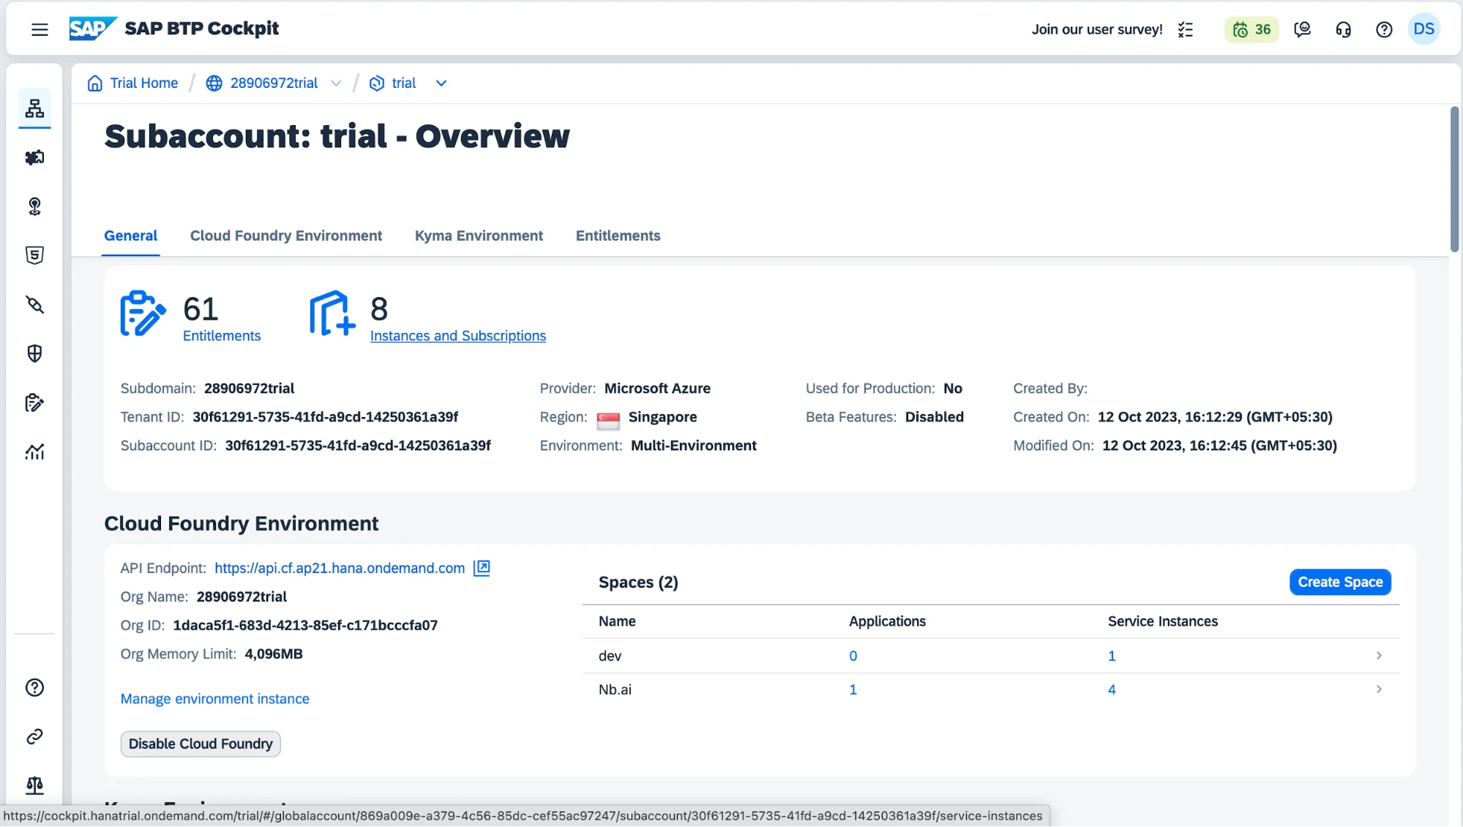
Task: Expand the Nb.ai space row chevron
Action: pos(1377,689)
